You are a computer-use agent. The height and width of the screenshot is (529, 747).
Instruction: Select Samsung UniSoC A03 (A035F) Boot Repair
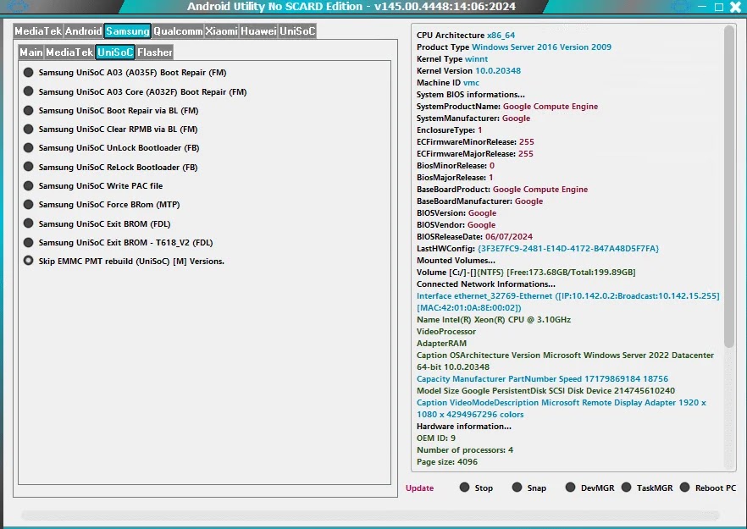tap(125, 73)
